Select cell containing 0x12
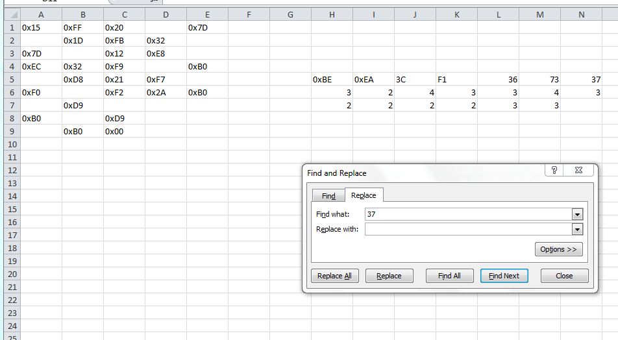This screenshot has width=618, height=340. click(124, 54)
